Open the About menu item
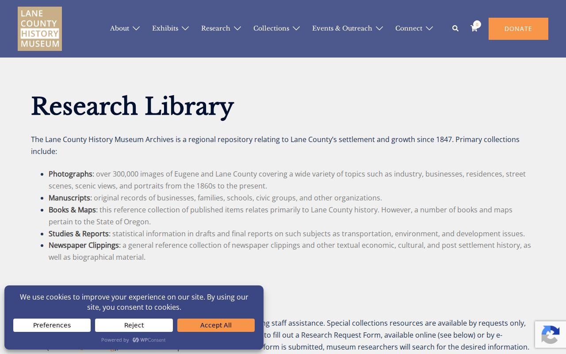Image resolution: width=566 pixels, height=354 pixels. coord(119,28)
